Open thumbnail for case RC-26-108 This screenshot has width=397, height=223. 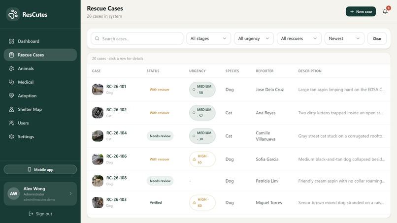tap(98, 181)
